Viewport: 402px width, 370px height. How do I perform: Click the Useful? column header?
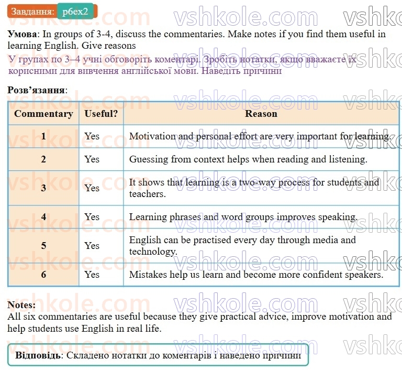tap(101, 114)
